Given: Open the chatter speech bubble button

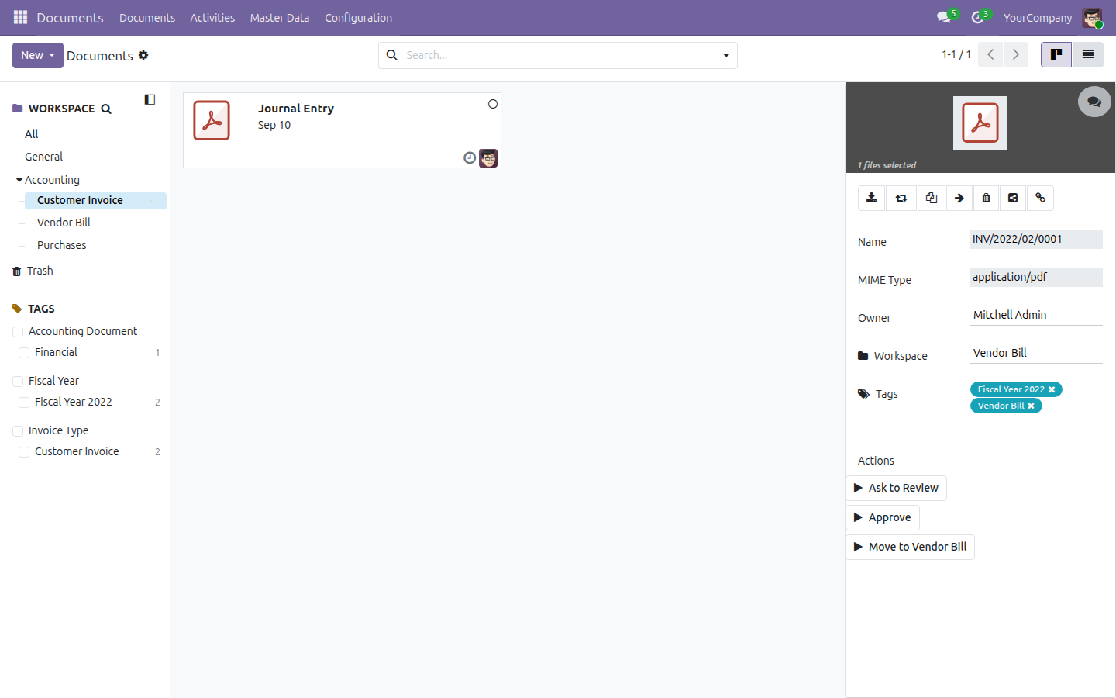Looking at the screenshot, I should (x=1094, y=102).
